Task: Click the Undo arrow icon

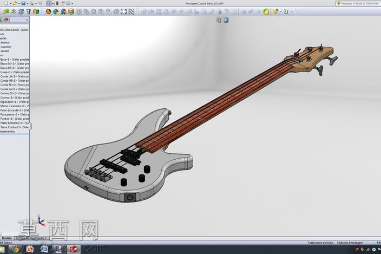Action: (x=41, y=3)
